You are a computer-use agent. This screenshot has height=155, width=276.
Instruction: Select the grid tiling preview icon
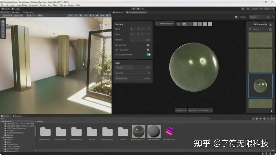click(179, 24)
